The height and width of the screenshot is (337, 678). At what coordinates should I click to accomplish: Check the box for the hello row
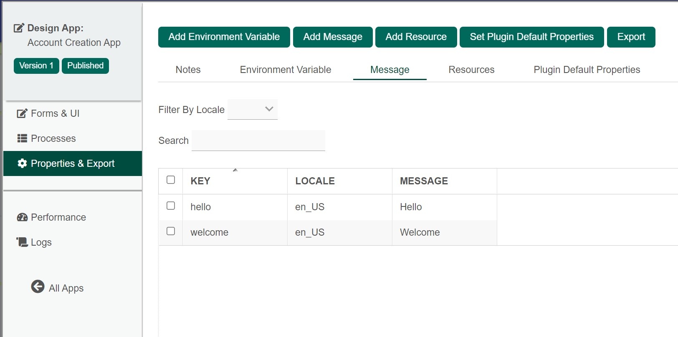[171, 206]
